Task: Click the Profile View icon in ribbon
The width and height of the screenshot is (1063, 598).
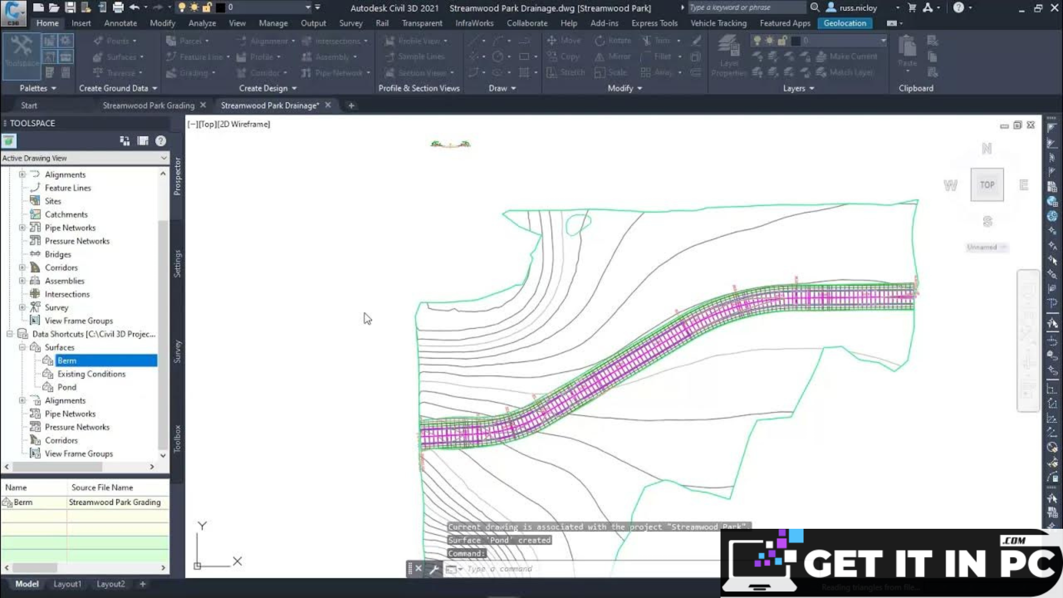Action: 415,40
